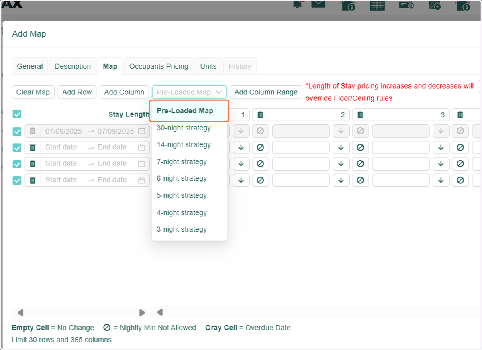
Task: Choose the 6-night strategy option
Action: 189,178
